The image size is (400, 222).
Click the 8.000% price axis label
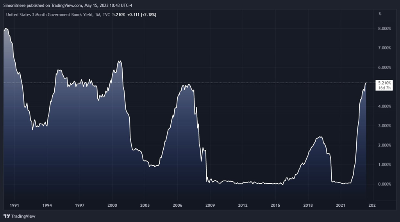pyautogui.click(x=384, y=29)
